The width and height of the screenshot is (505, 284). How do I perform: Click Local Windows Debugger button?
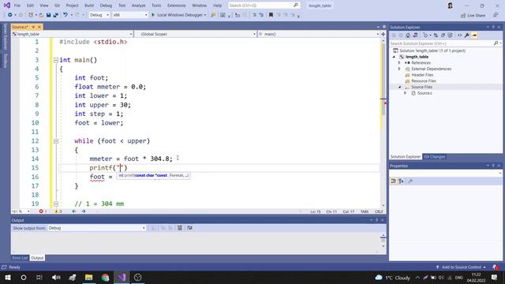click(179, 15)
